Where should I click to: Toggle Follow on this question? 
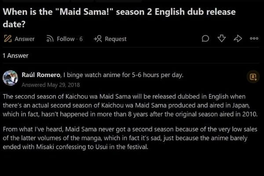point(66,39)
